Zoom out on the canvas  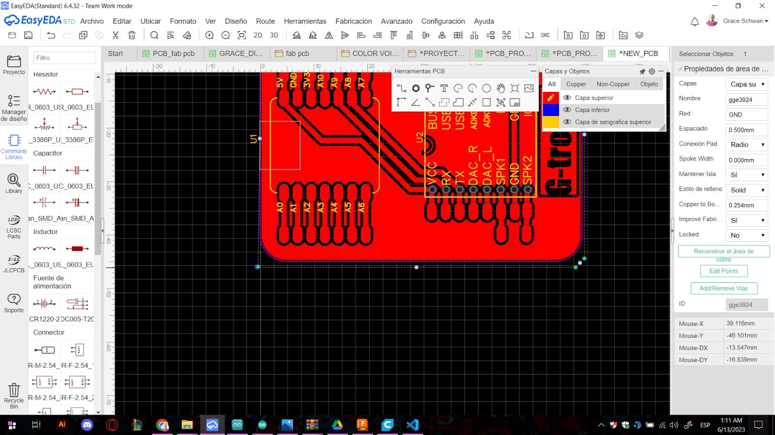point(225,35)
